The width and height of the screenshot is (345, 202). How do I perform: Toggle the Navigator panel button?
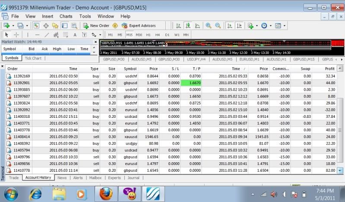[x=55, y=26]
